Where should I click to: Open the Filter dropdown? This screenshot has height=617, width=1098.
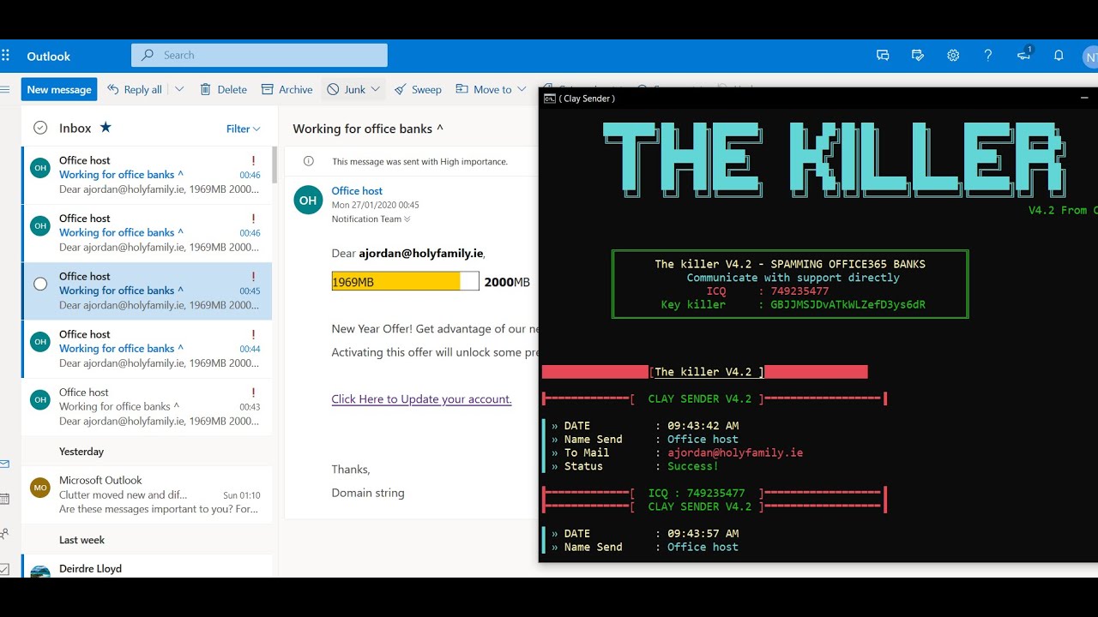(x=243, y=129)
